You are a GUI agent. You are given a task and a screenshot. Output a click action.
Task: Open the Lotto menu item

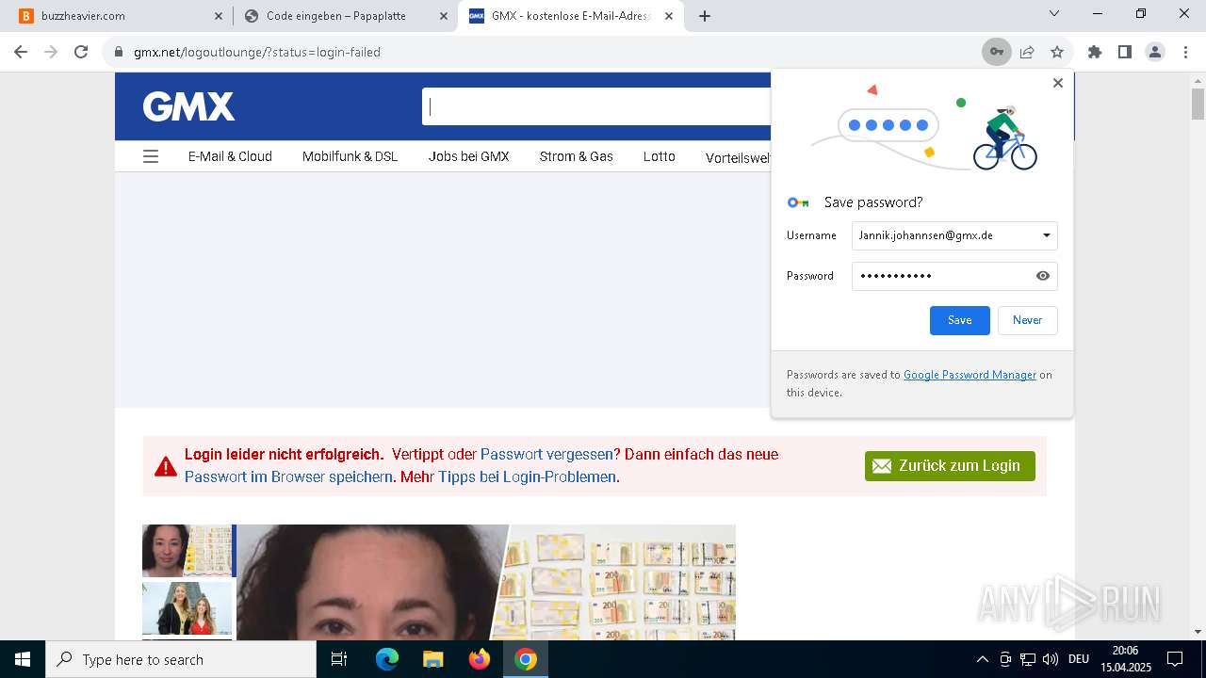click(659, 156)
